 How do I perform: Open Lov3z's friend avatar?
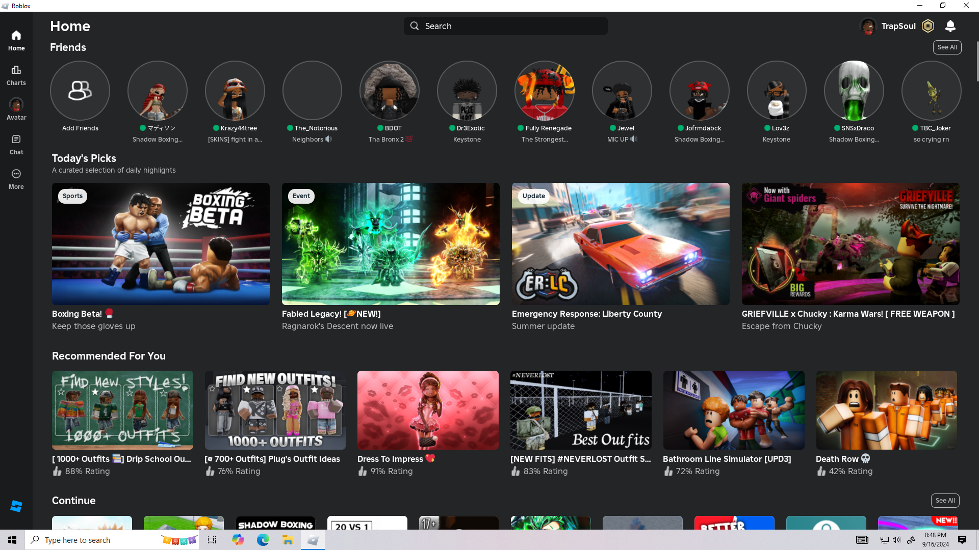point(777,91)
